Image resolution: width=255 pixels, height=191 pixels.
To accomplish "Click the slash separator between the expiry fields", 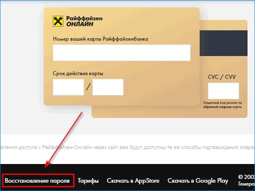I will point(88,87).
